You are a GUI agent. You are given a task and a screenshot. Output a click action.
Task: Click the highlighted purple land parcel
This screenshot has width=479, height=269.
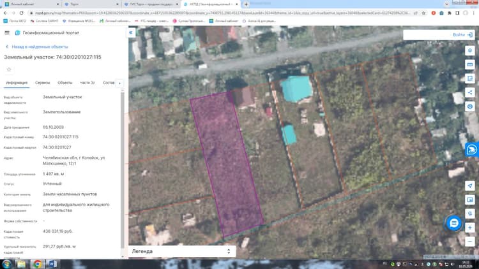[226, 163]
